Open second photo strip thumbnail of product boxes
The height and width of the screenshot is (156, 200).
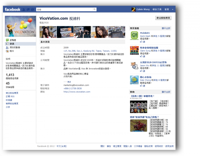point(65,32)
